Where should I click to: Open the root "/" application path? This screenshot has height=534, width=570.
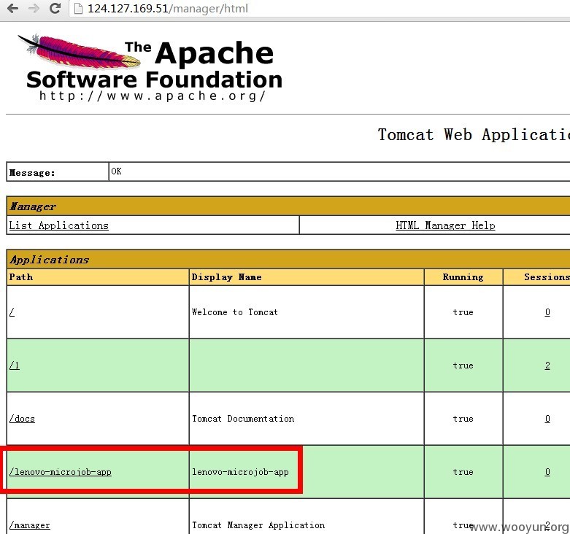12,312
